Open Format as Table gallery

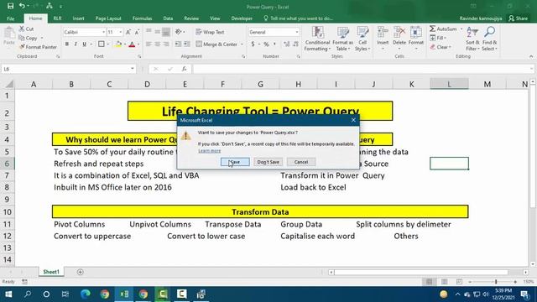[x=342, y=39]
